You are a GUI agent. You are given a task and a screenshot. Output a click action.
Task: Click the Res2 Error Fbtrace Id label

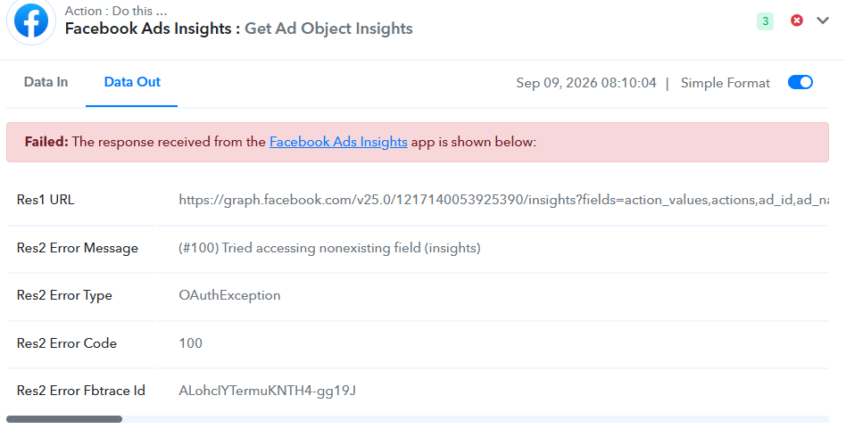click(81, 391)
